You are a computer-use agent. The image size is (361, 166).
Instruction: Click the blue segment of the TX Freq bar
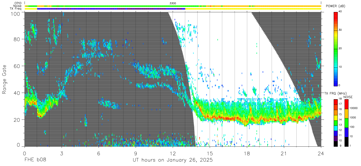(111, 9)
